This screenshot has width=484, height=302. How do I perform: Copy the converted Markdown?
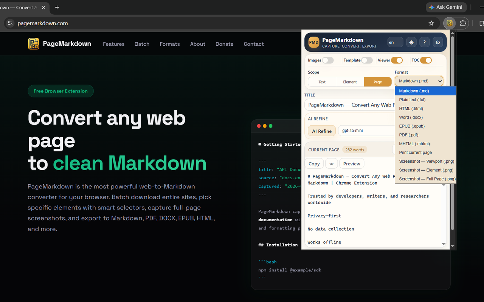point(314,163)
